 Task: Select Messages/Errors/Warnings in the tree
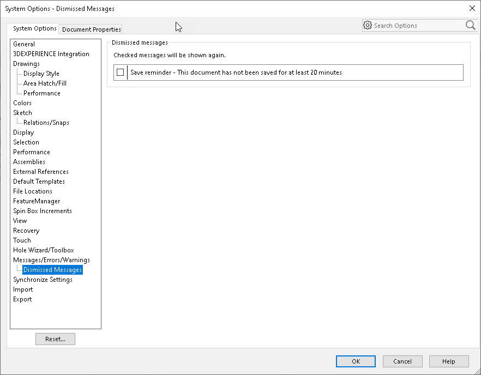[51, 260]
